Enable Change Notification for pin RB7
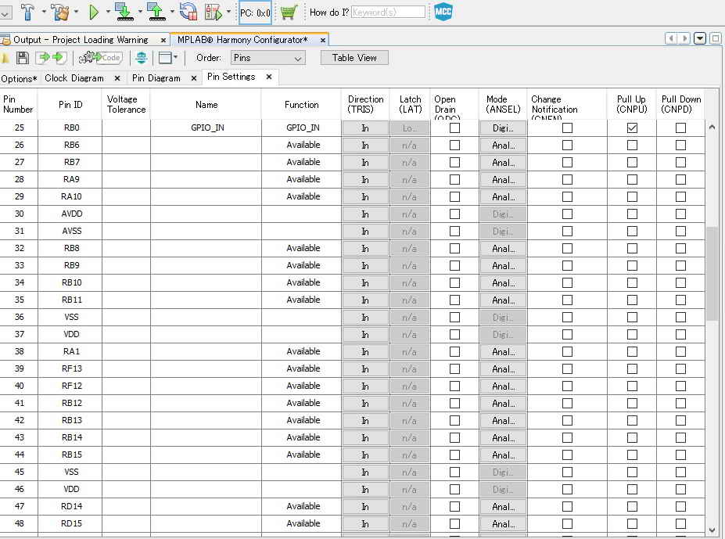725x539 pixels. 567,163
